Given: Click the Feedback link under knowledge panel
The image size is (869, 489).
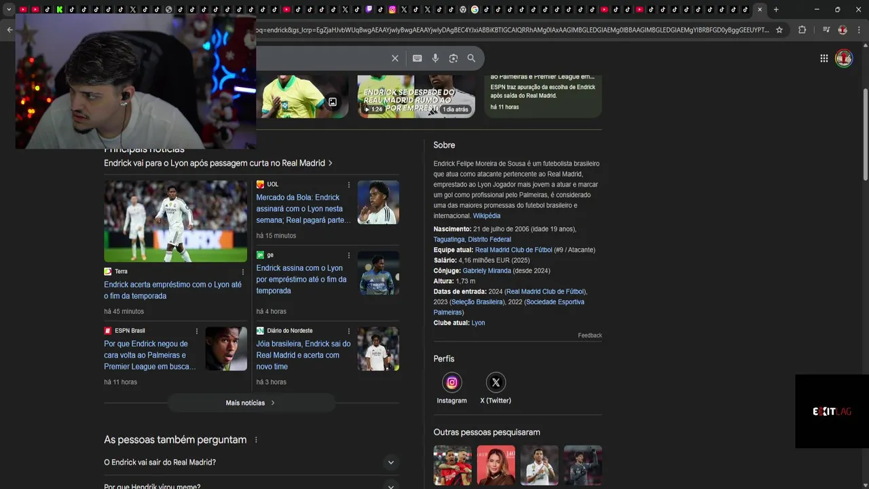Looking at the screenshot, I should pyautogui.click(x=590, y=336).
